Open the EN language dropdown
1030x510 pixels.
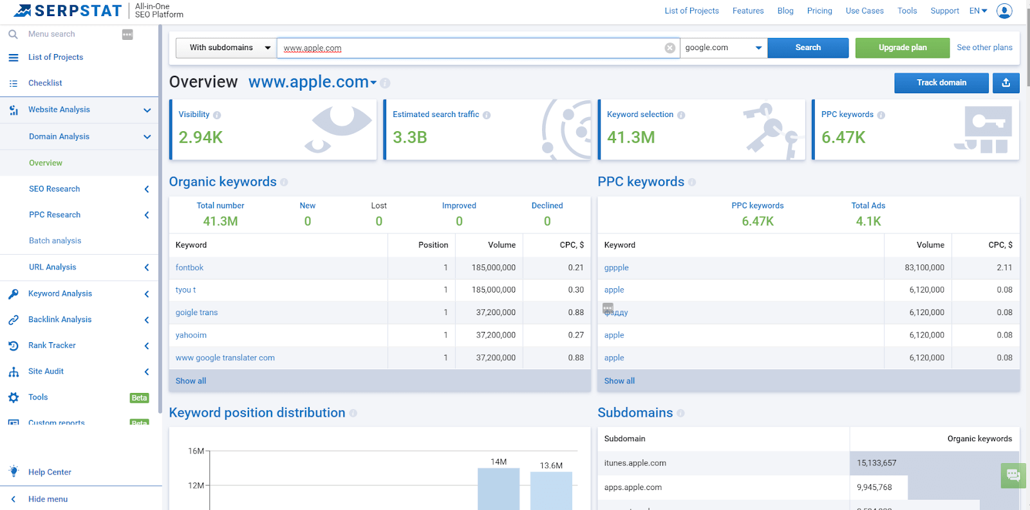click(x=978, y=11)
